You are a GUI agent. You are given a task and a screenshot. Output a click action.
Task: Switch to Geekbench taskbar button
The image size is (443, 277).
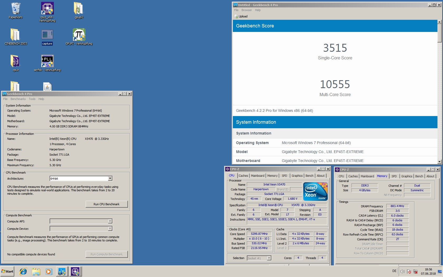coord(62,271)
